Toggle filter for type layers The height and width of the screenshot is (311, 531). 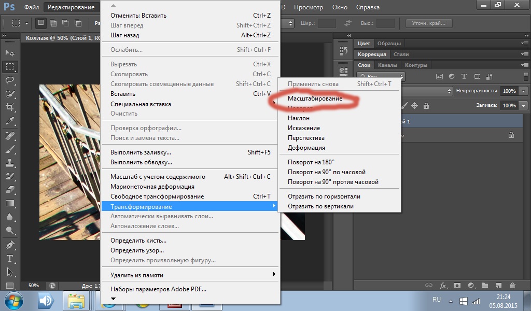464,77
